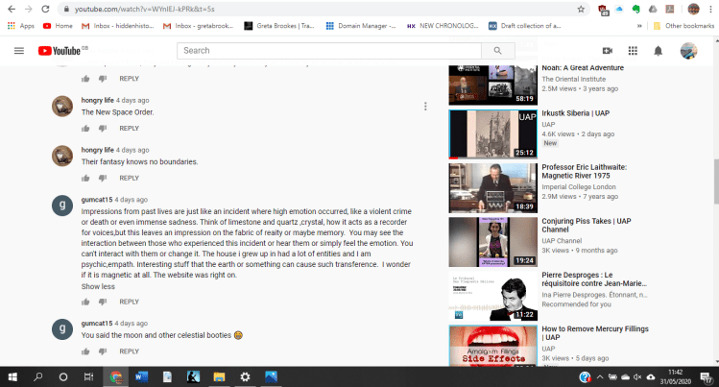Open the account avatar menu
The height and width of the screenshot is (387, 719).
688,51
